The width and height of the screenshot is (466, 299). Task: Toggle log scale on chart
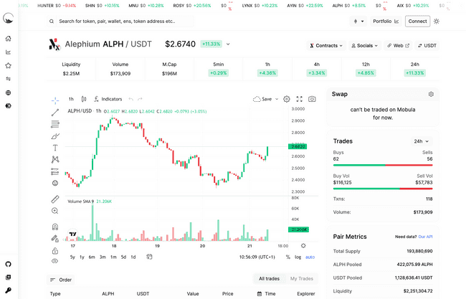point(298,257)
